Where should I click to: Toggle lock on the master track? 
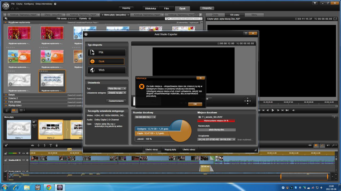click(x=6, y=153)
